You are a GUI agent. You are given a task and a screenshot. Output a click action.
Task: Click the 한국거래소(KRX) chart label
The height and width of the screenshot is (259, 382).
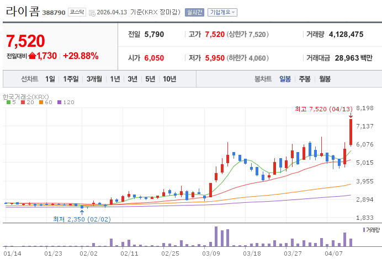coord(25,97)
